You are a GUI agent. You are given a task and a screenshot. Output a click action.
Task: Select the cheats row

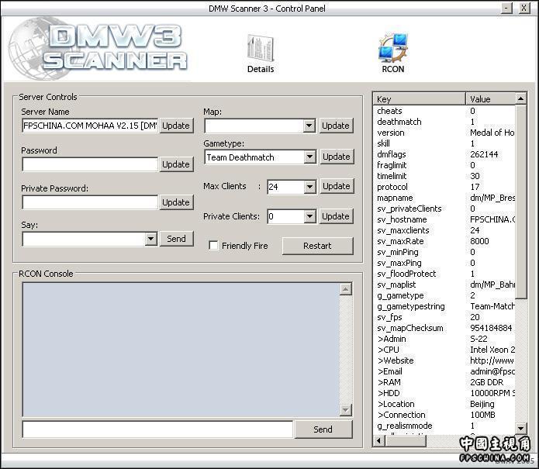[x=444, y=111]
